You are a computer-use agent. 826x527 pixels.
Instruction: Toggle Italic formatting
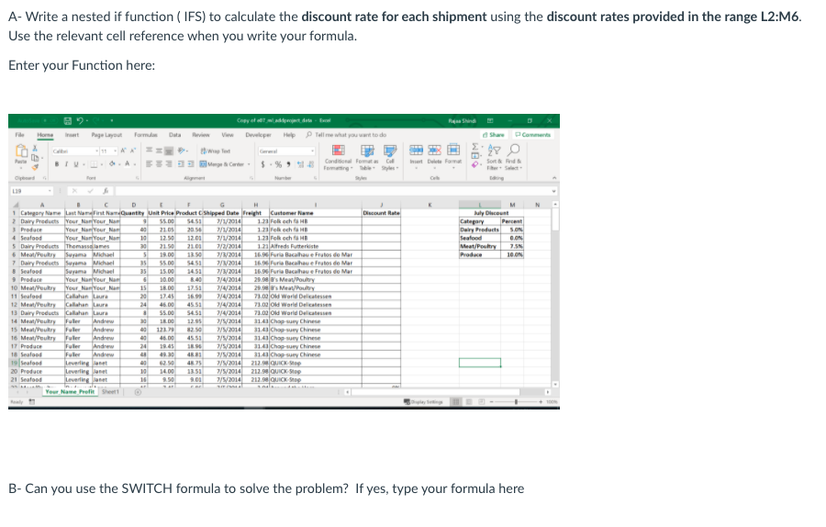(66, 164)
